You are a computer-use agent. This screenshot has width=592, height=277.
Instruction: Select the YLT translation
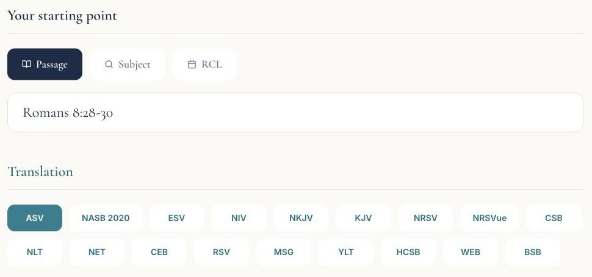tap(346, 252)
